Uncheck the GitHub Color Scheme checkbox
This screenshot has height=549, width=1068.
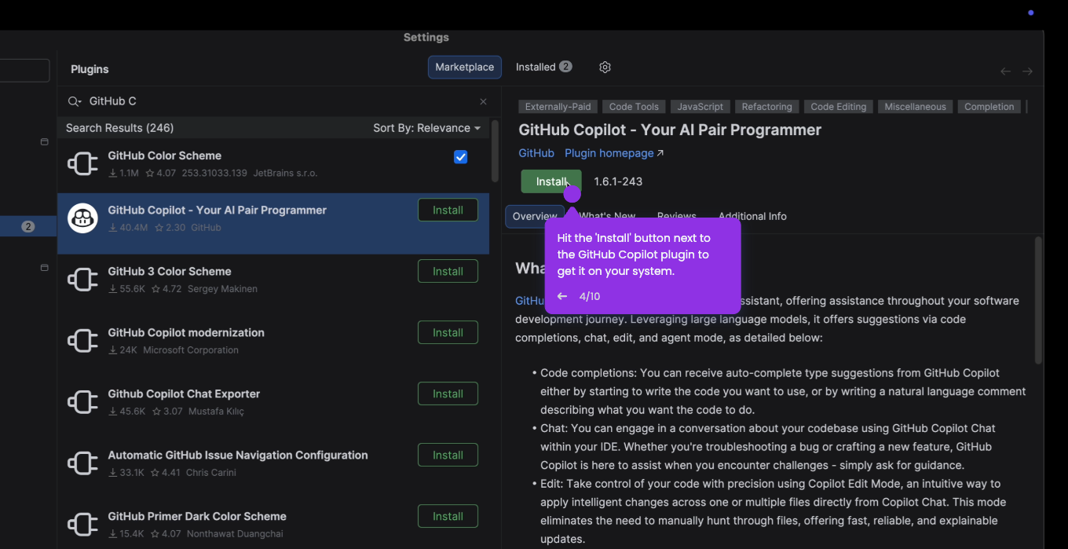click(x=461, y=157)
